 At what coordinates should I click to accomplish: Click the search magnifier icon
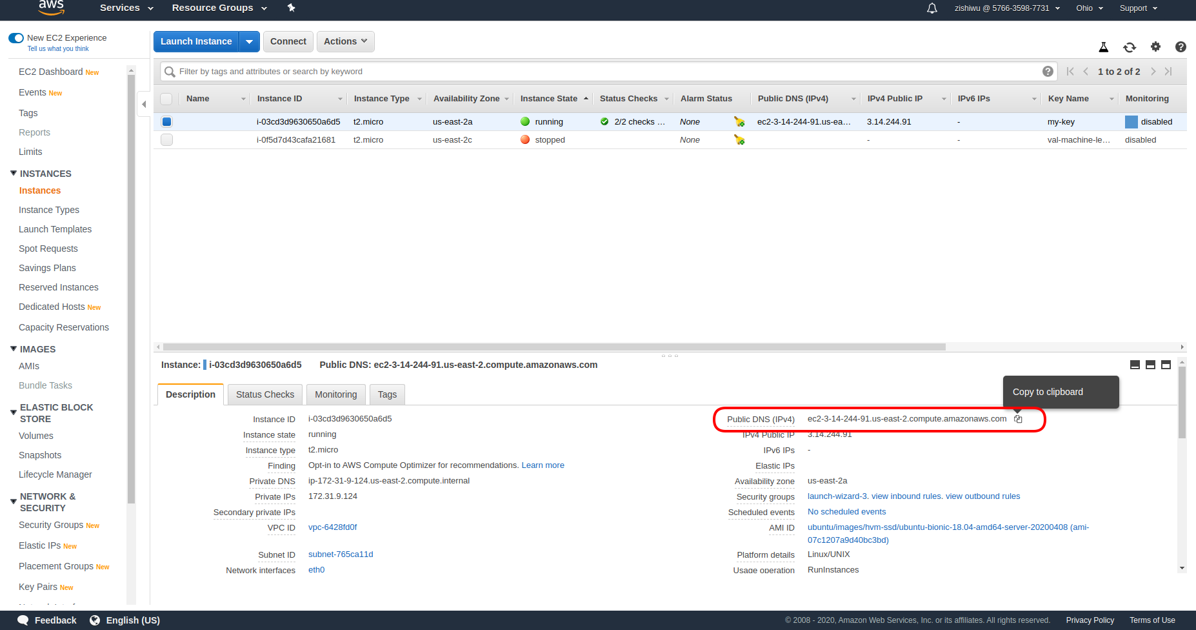point(170,72)
